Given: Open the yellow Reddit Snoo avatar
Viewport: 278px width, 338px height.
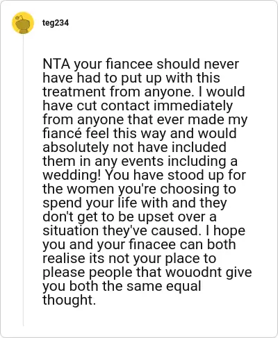Looking at the screenshot, I should 23,23.
